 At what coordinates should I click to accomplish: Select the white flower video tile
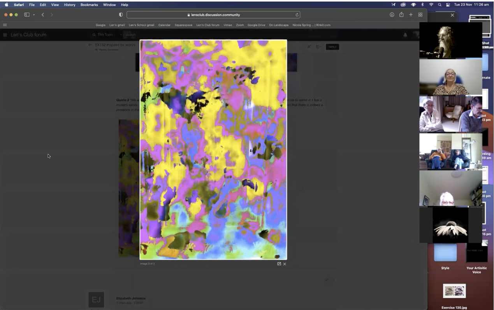tap(451, 225)
